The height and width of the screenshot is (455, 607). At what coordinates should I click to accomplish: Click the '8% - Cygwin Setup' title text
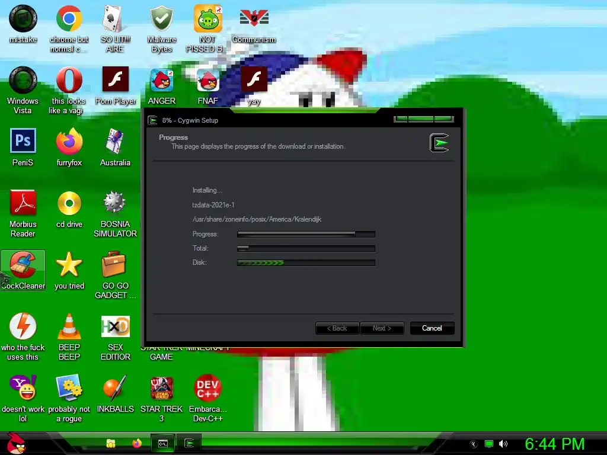point(190,120)
